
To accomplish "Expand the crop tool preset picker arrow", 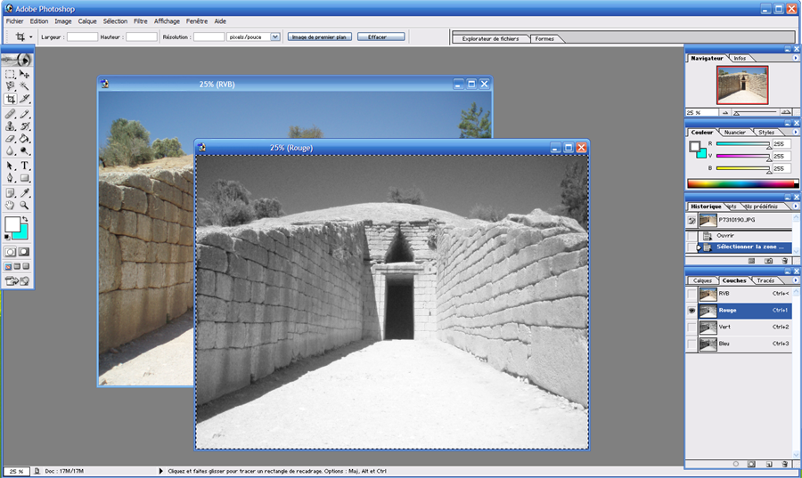I will coord(31,36).
